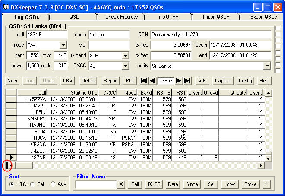This screenshot has width=285, height=196.
Task: Select the UY5ZZ/A log row
Action: [134, 99]
